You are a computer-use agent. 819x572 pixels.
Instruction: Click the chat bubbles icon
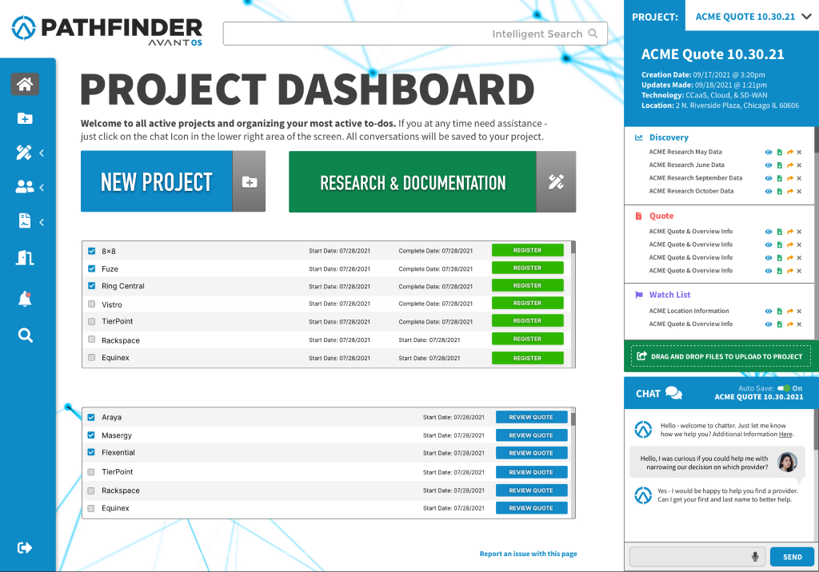pos(673,393)
